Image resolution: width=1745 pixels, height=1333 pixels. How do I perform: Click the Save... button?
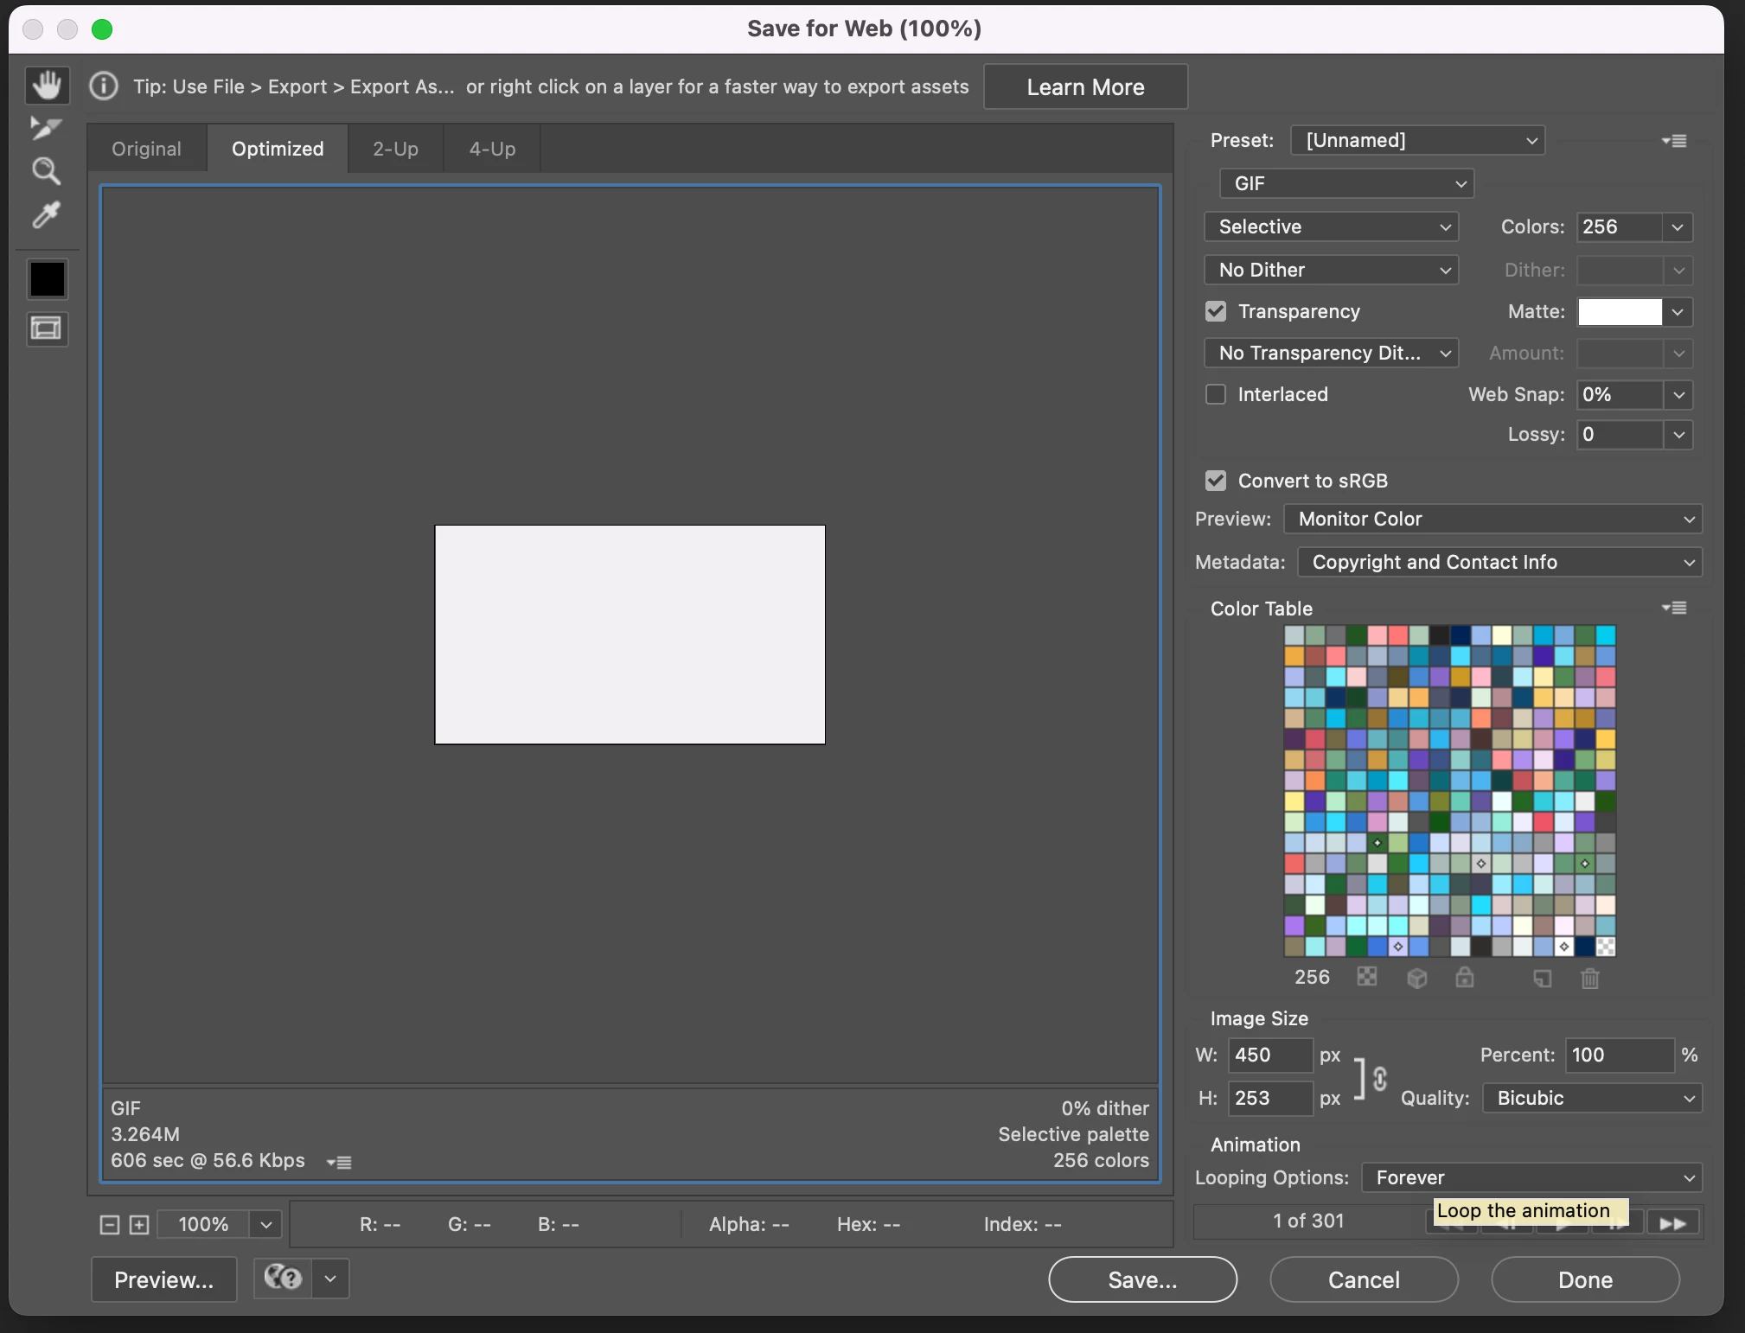[1142, 1279]
